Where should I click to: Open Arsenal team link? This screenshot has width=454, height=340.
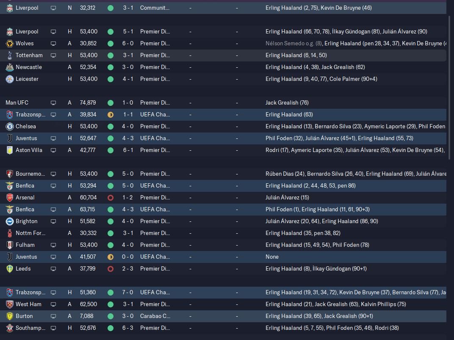[25, 198]
